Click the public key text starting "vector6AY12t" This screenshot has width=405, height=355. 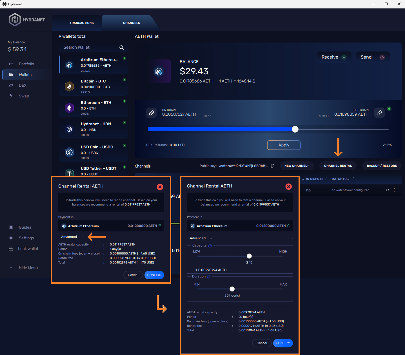243,166
